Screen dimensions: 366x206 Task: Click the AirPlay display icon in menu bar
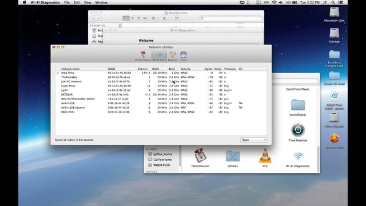coord(242,2)
